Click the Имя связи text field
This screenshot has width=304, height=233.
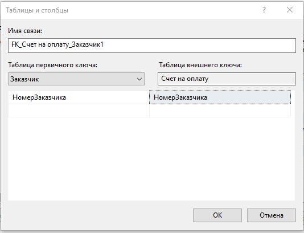(x=152, y=46)
